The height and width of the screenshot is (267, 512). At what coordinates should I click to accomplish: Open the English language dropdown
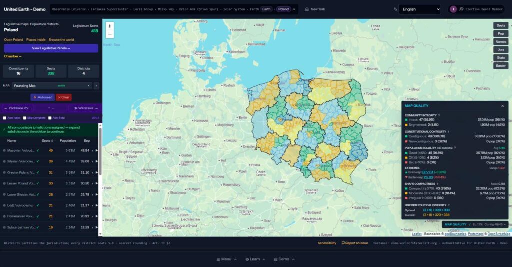coord(420,9)
